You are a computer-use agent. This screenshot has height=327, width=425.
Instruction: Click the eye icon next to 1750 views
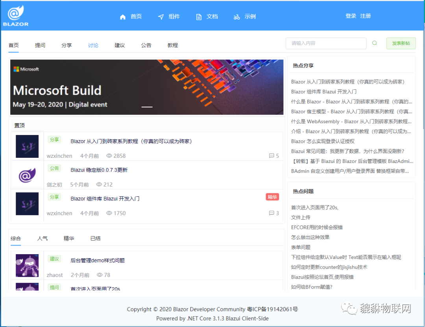tap(109, 213)
